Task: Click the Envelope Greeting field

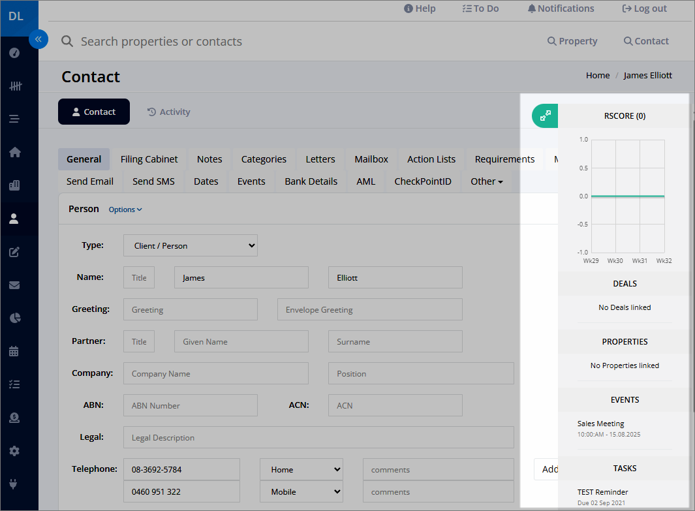Action: point(369,309)
